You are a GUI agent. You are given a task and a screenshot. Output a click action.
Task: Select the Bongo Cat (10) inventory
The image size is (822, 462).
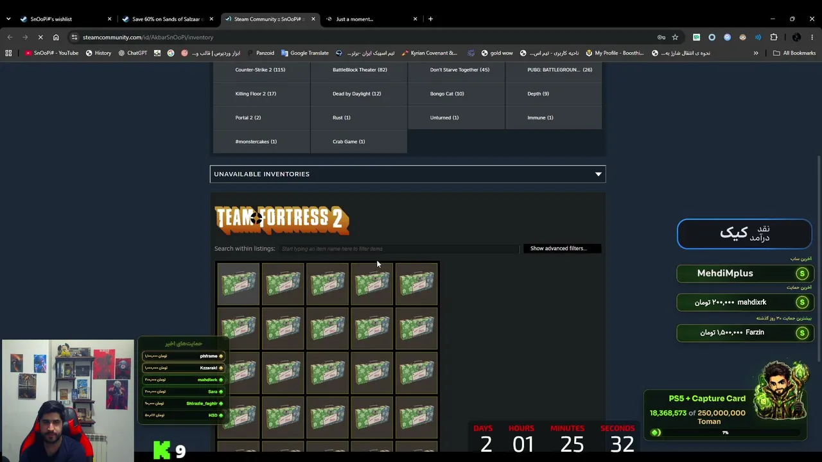457,94
